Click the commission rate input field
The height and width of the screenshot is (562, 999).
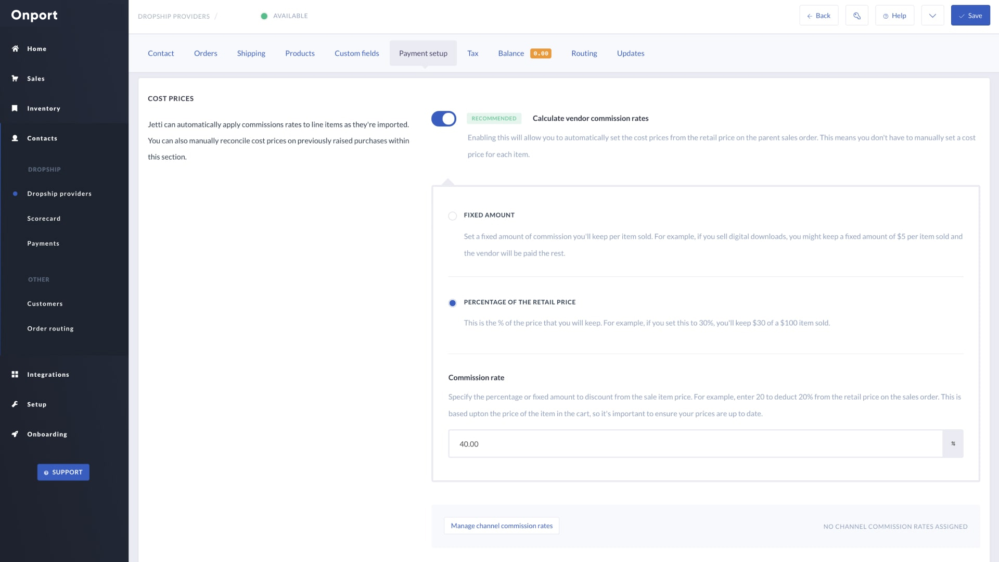(695, 443)
